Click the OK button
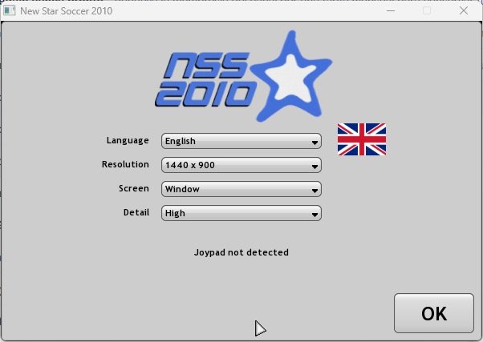483x342 pixels. (x=434, y=313)
